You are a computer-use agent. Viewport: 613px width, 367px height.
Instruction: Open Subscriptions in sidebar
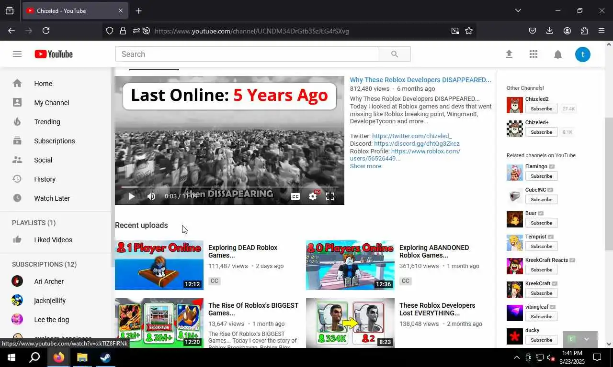pos(56,141)
